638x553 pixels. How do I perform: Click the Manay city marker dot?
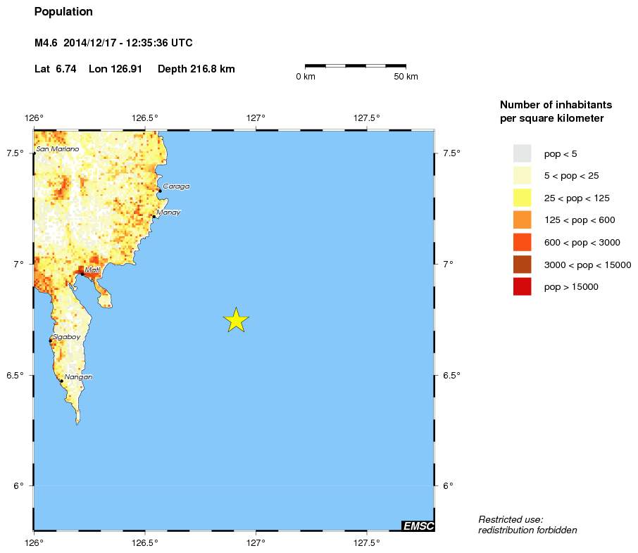pos(154,217)
